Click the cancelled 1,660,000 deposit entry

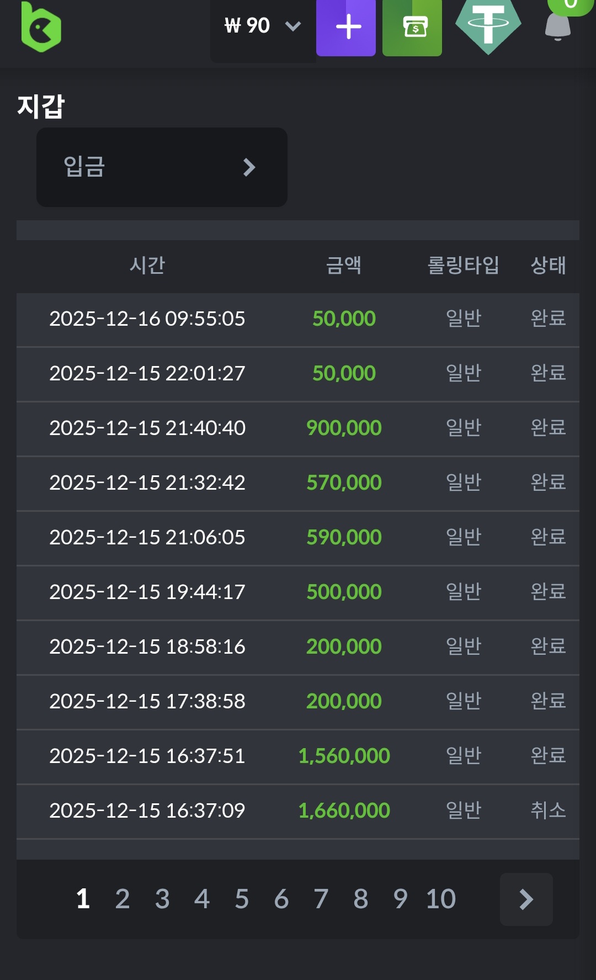pos(298,811)
